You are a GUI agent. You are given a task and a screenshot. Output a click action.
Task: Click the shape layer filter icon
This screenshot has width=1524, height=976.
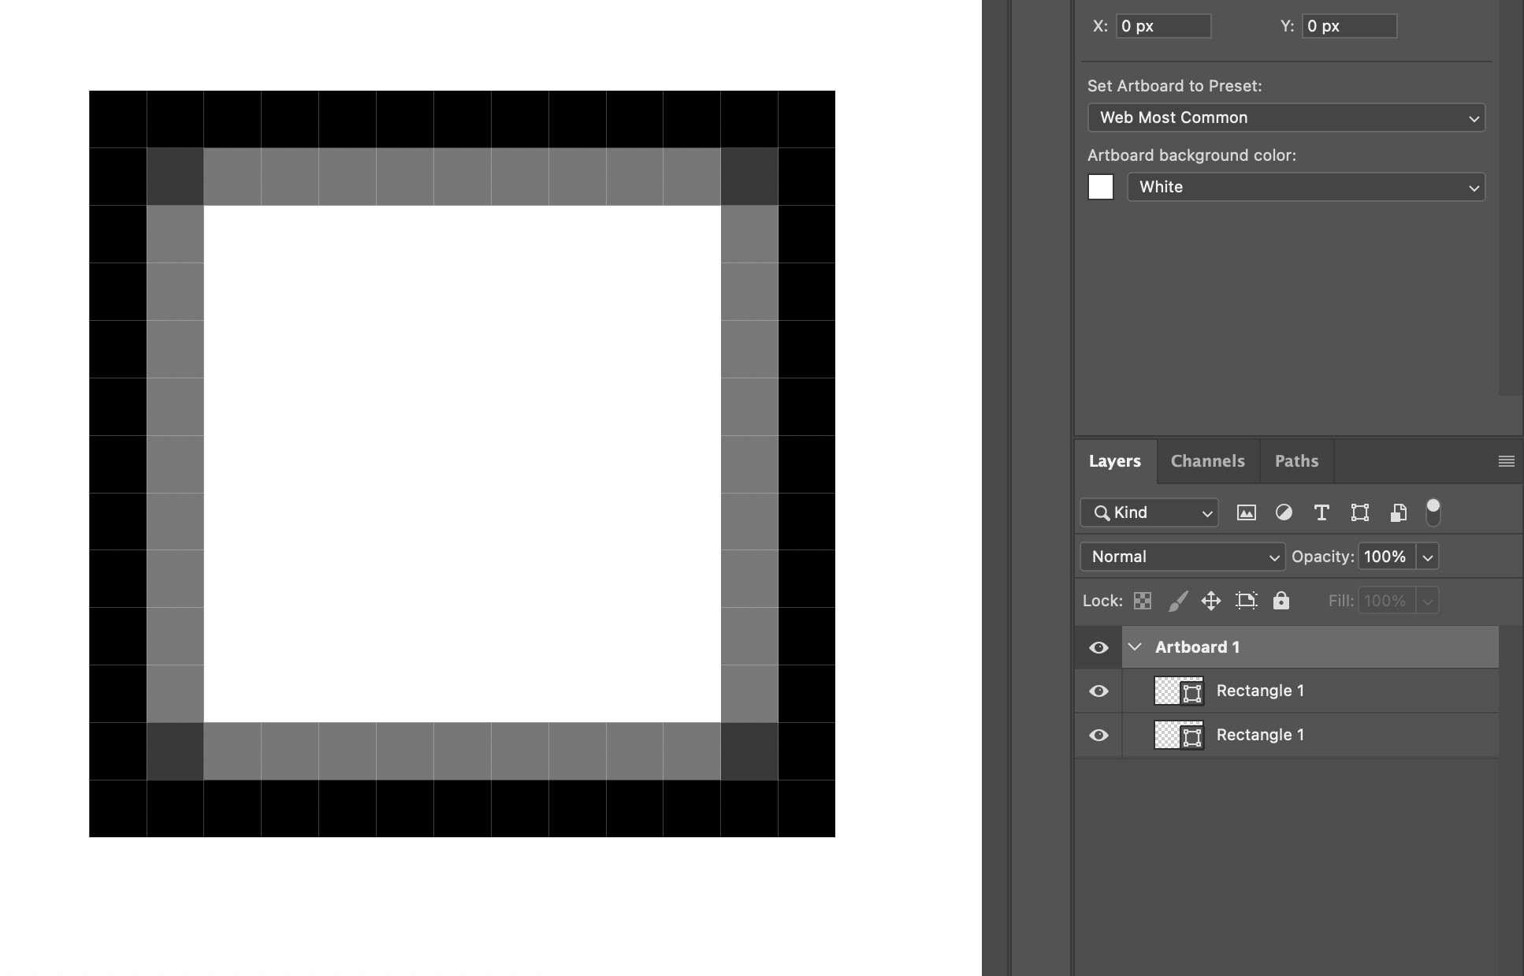tap(1359, 512)
